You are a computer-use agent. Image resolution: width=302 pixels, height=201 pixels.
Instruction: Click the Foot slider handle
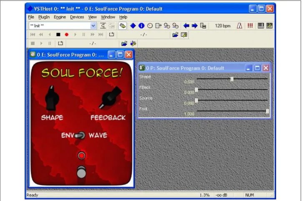[x=267, y=111]
